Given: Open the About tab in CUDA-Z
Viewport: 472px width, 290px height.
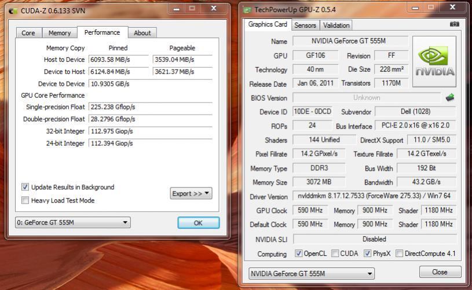Looking at the screenshot, I should tap(142, 33).
